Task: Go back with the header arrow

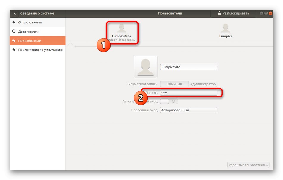Action: click(15, 13)
